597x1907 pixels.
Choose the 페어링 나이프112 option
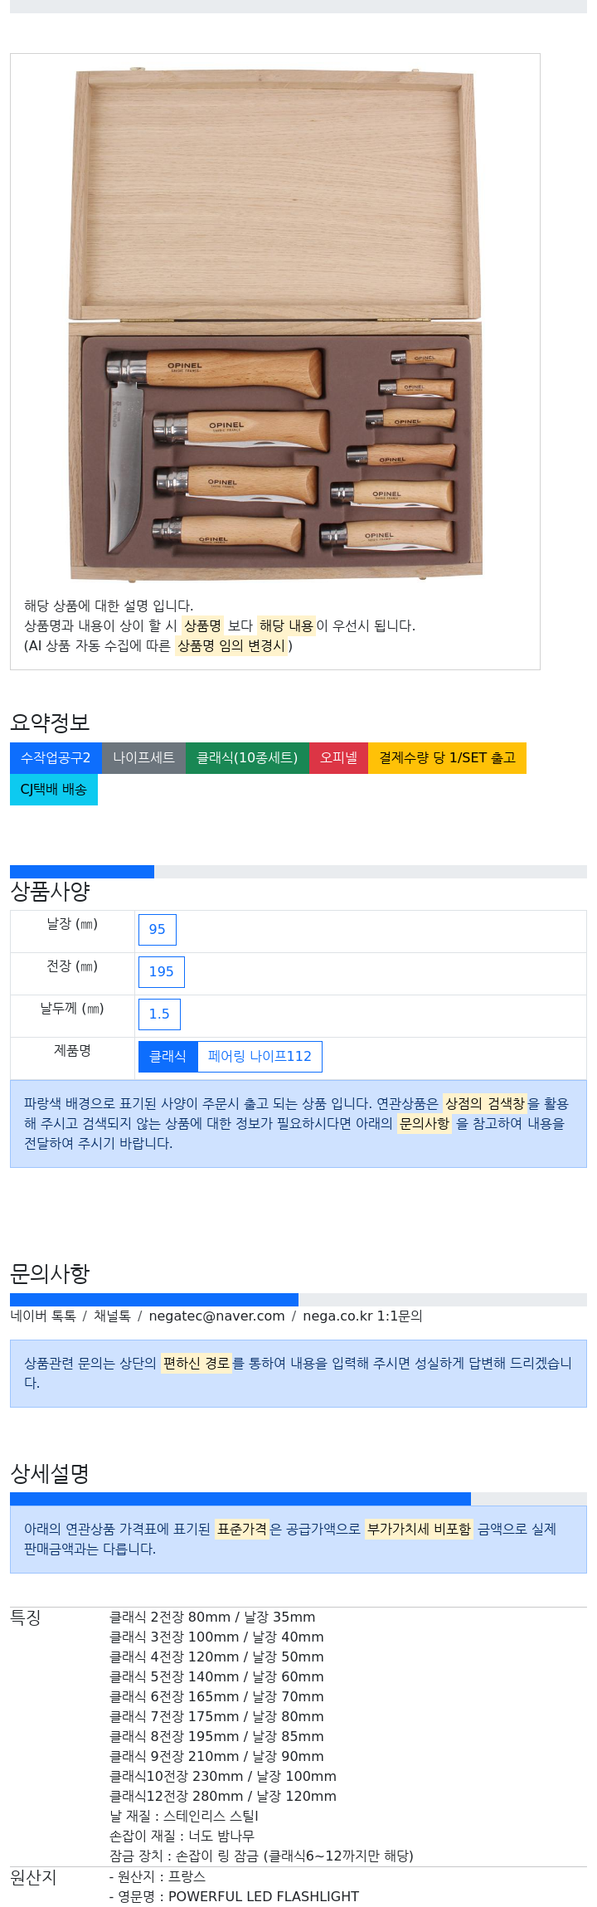pos(260,1057)
